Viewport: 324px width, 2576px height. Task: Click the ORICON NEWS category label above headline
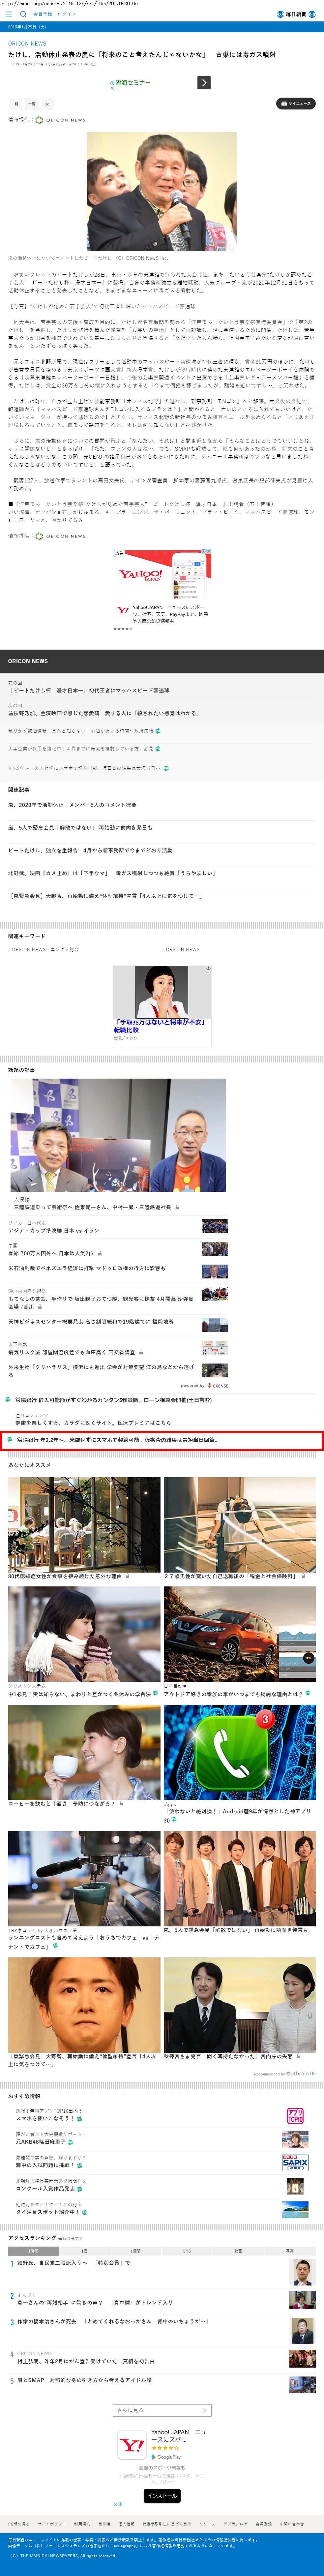[x=27, y=44]
